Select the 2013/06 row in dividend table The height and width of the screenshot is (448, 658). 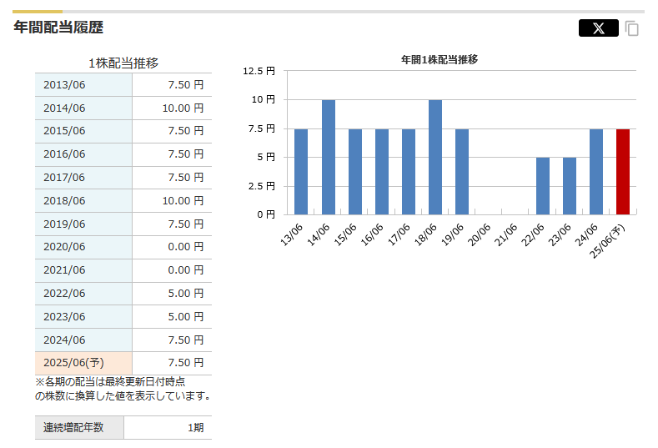pos(123,85)
